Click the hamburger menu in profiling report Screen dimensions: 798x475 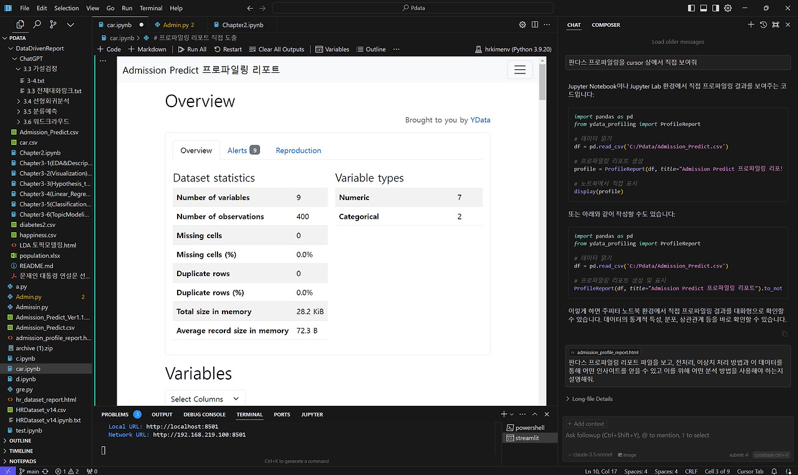(519, 70)
